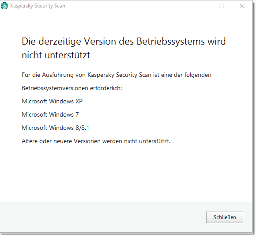Click 'Kaspersky Security Scan' in the body paragraph
The height and width of the screenshot is (235, 256).
pyautogui.click(x=119, y=75)
